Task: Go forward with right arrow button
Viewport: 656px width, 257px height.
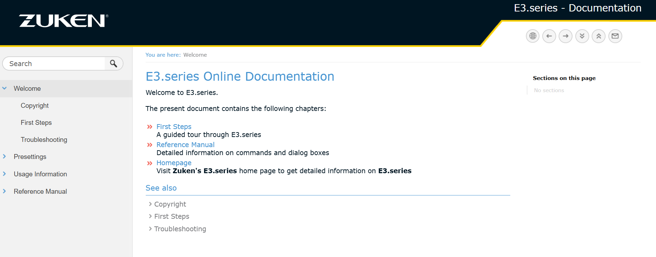Action: 566,36
